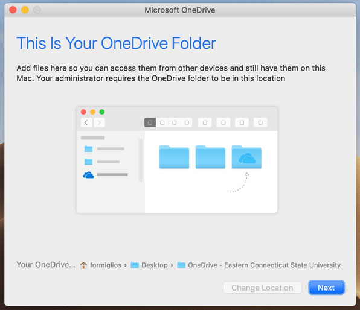Click the description paragraph about administrator location

point(171,73)
